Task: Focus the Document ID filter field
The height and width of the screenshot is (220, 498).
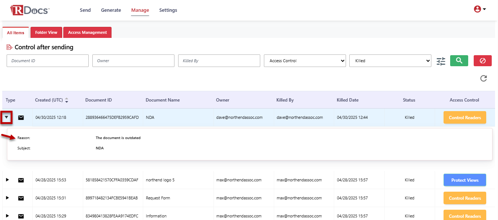Action: (x=47, y=61)
